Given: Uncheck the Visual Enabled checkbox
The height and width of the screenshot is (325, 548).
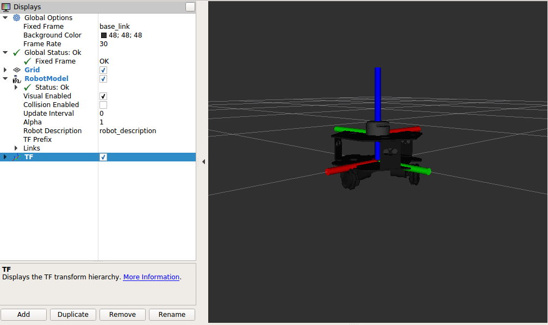Looking at the screenshot, I should (x=103, y=96).
